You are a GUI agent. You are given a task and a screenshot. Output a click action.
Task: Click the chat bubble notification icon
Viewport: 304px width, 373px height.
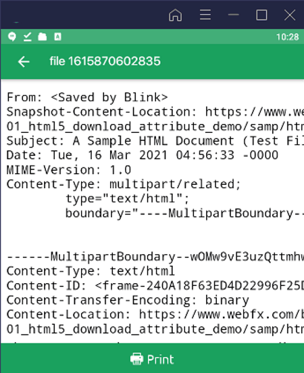pyautogui.click(x=12, y=37)
